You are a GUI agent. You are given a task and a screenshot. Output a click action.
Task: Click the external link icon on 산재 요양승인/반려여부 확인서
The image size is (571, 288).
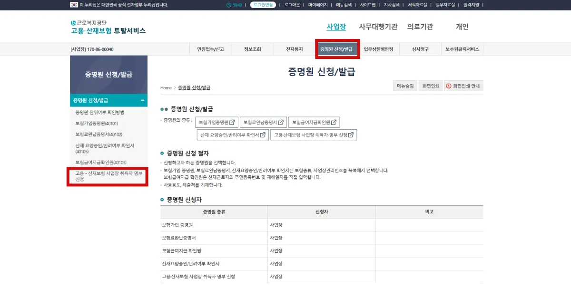263,135
